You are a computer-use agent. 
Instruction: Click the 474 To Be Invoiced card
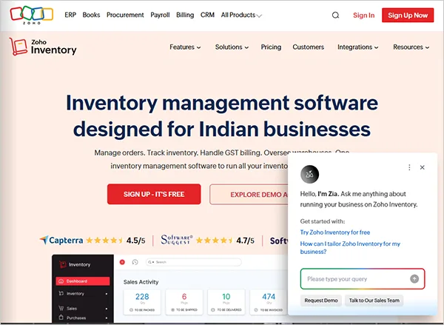click(269, 302)
